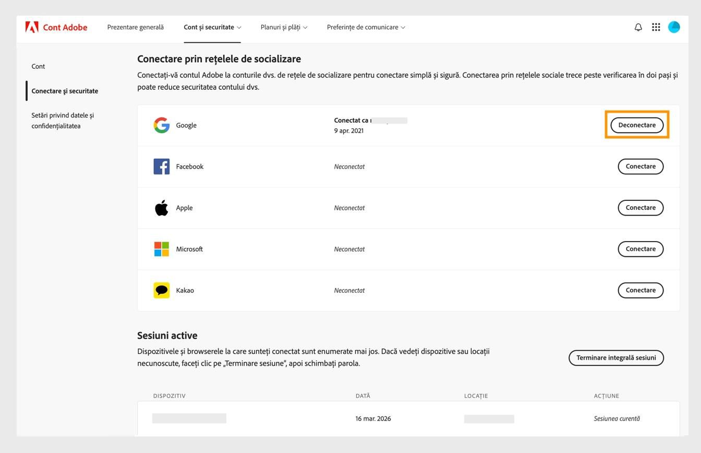Image resolution: width=701 pixels, height=453 pixels.
Task: Click the profile avatar icon
Action: [x=674, y=27]
